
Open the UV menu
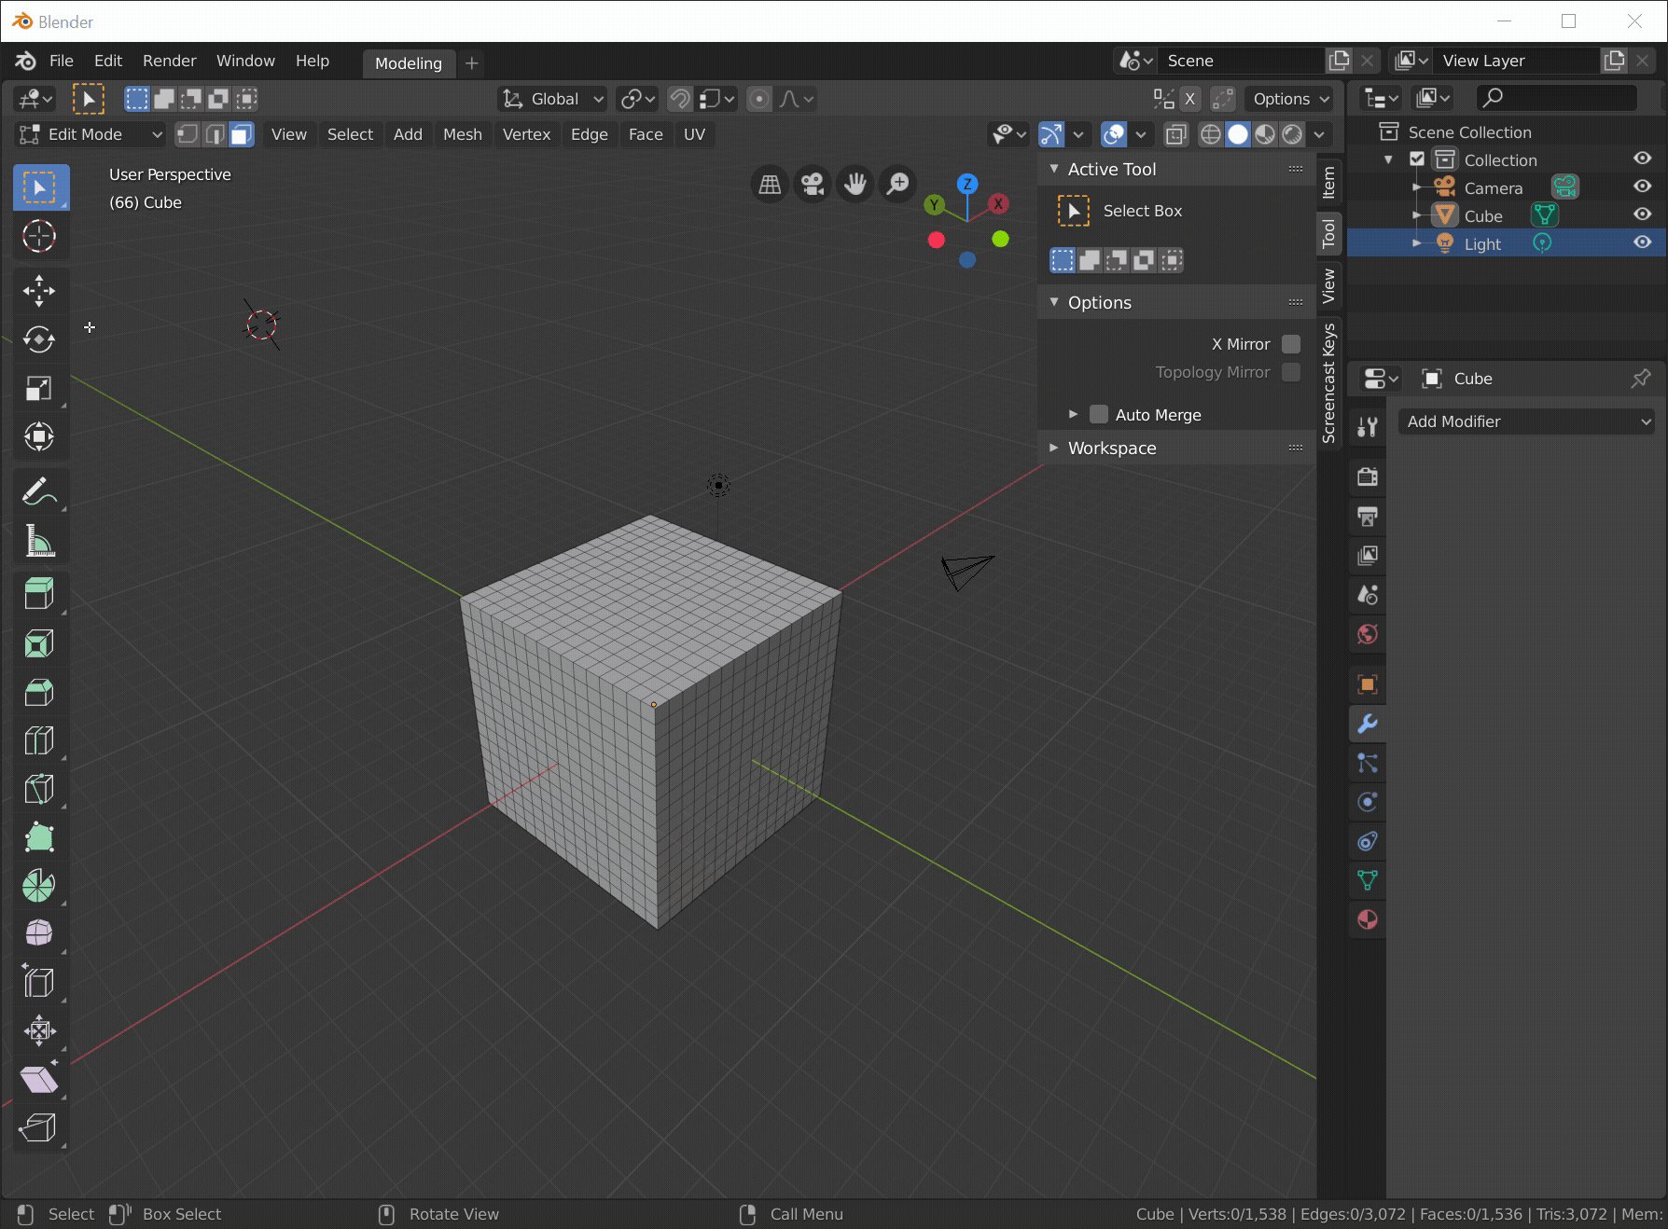694,134
